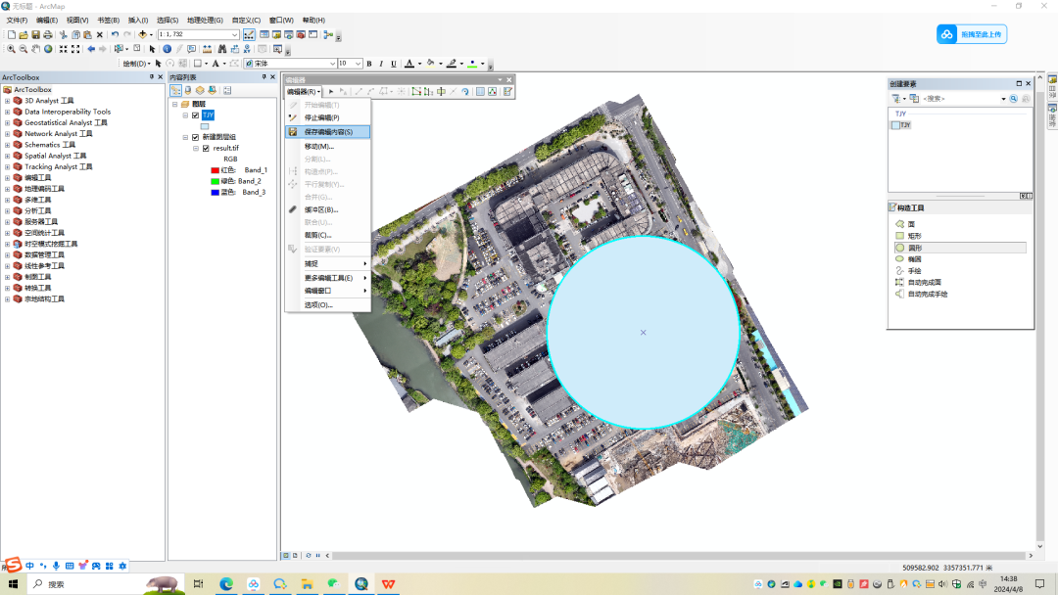The image size is (1058, 595).
Task: Toggle bold text formatting
Action: (x=369, y=64)
